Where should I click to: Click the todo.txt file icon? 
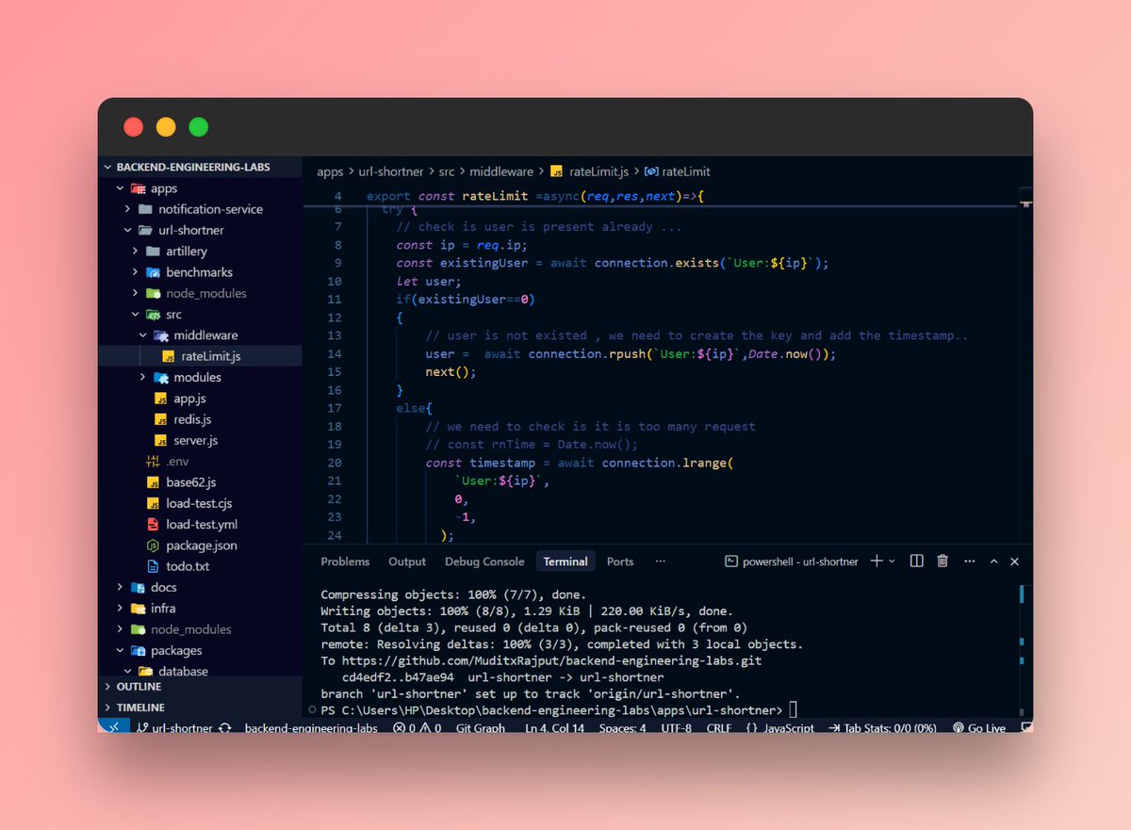click(153, 566)
